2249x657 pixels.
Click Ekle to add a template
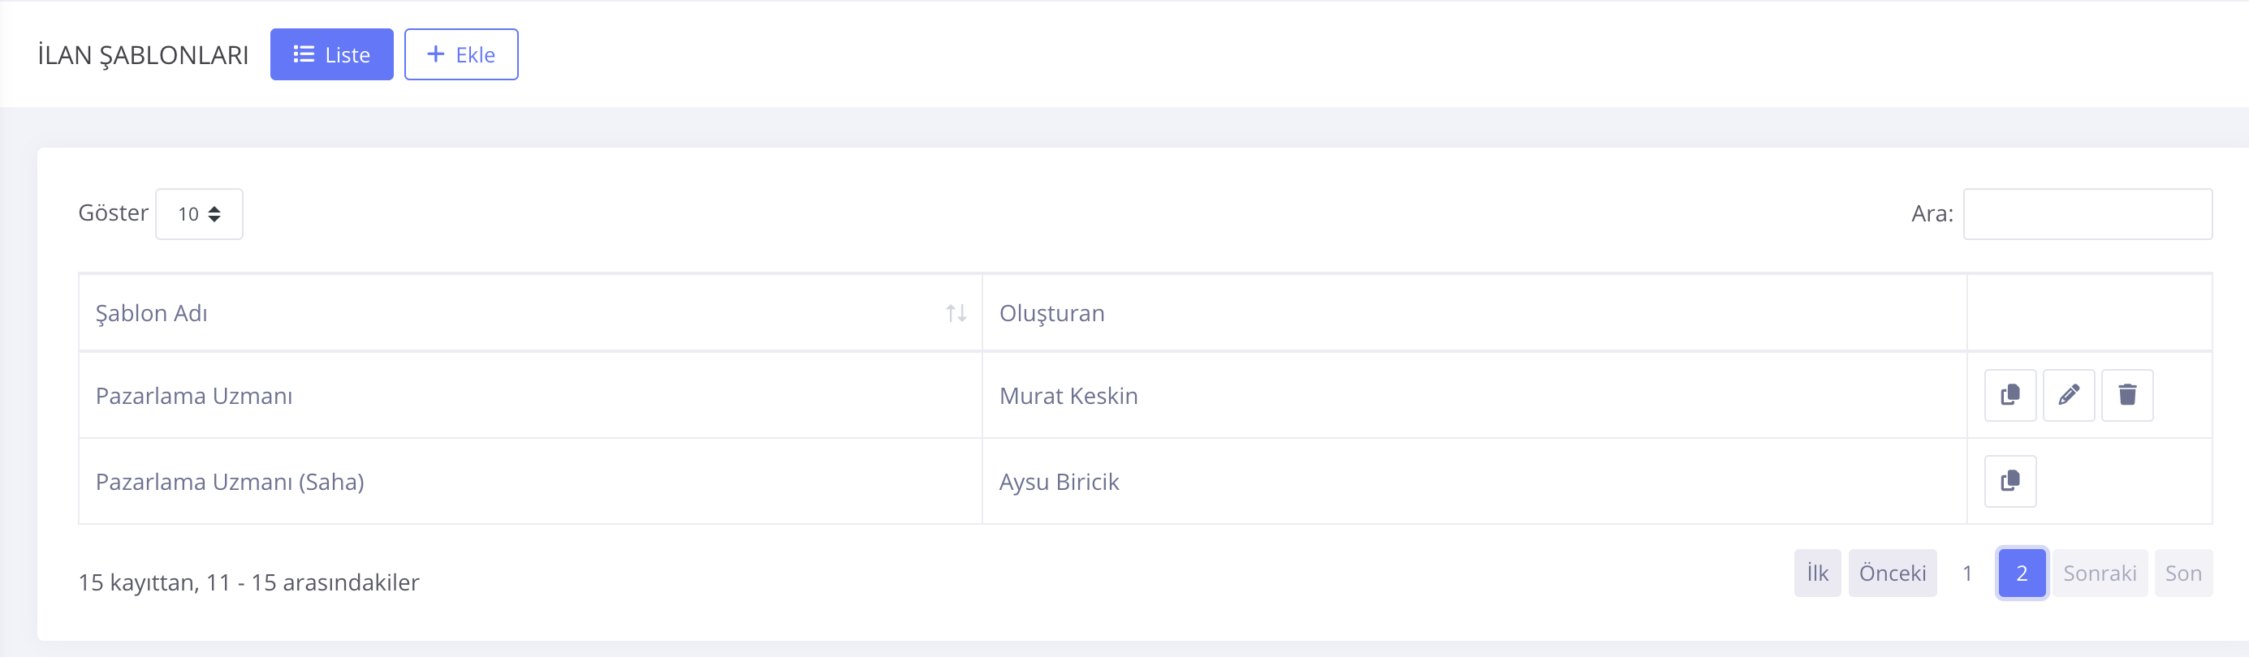pos(461,54)
